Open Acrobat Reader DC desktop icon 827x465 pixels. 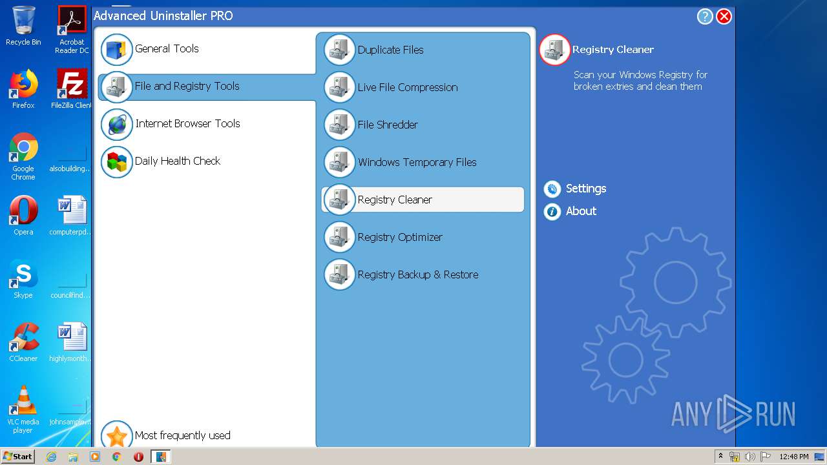[72, 30]
